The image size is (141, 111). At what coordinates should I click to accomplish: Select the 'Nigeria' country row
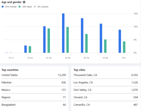coord(34,97)
